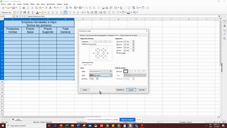Click the Cancelar button
The height and width of the screenshot is (128, 227).
click(142, 90)
